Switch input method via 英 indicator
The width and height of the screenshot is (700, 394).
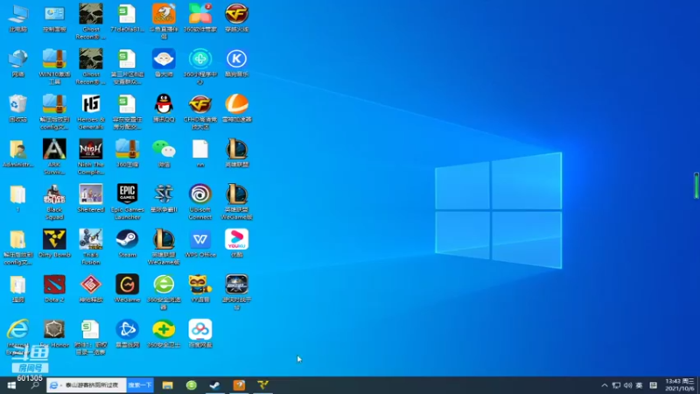coord(640,385)
